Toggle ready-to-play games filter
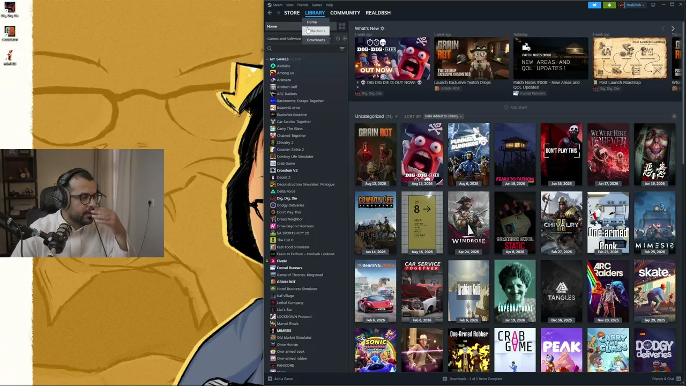The width and height of the screenshot is (686, 386). [x=345, y=39]
